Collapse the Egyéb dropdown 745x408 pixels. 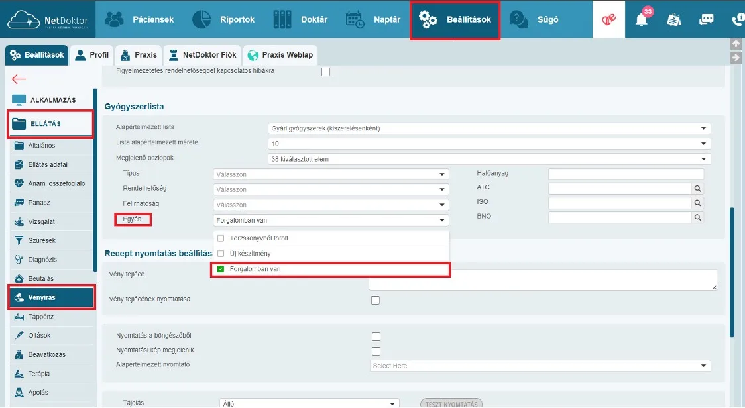point(331,220)
